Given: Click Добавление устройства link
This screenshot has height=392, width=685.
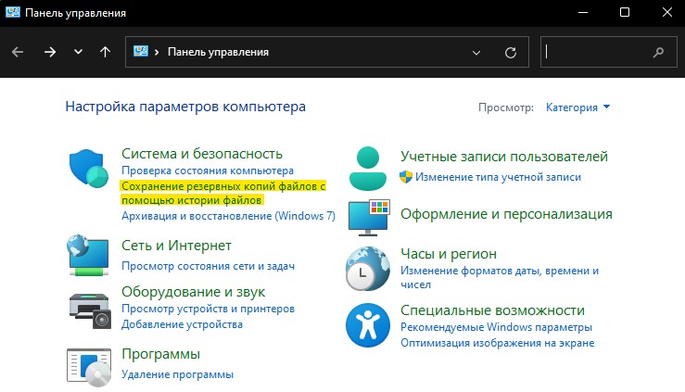Looking at the screenshot, I should point(182,324).
